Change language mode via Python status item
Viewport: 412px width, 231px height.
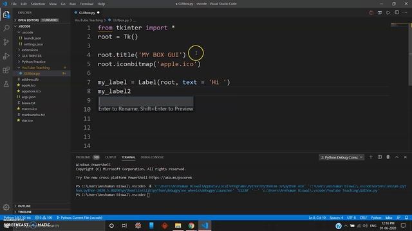point(376,218)
